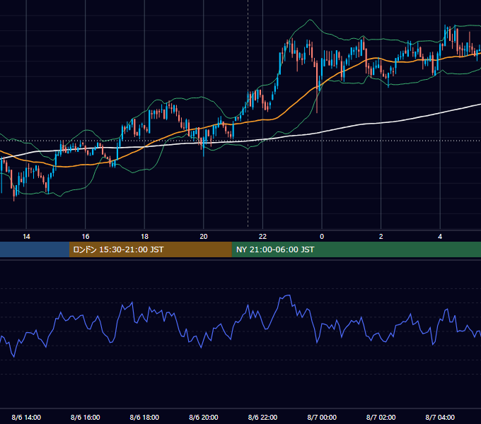Screen dimensions: 481x424
Task: Click the price chart time label 22
Action: (262, 237)
